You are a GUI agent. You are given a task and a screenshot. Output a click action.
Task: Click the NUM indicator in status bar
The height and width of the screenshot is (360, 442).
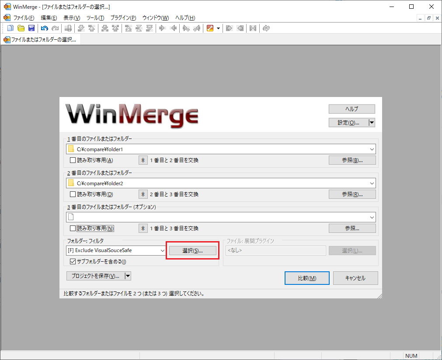(411, 356)
